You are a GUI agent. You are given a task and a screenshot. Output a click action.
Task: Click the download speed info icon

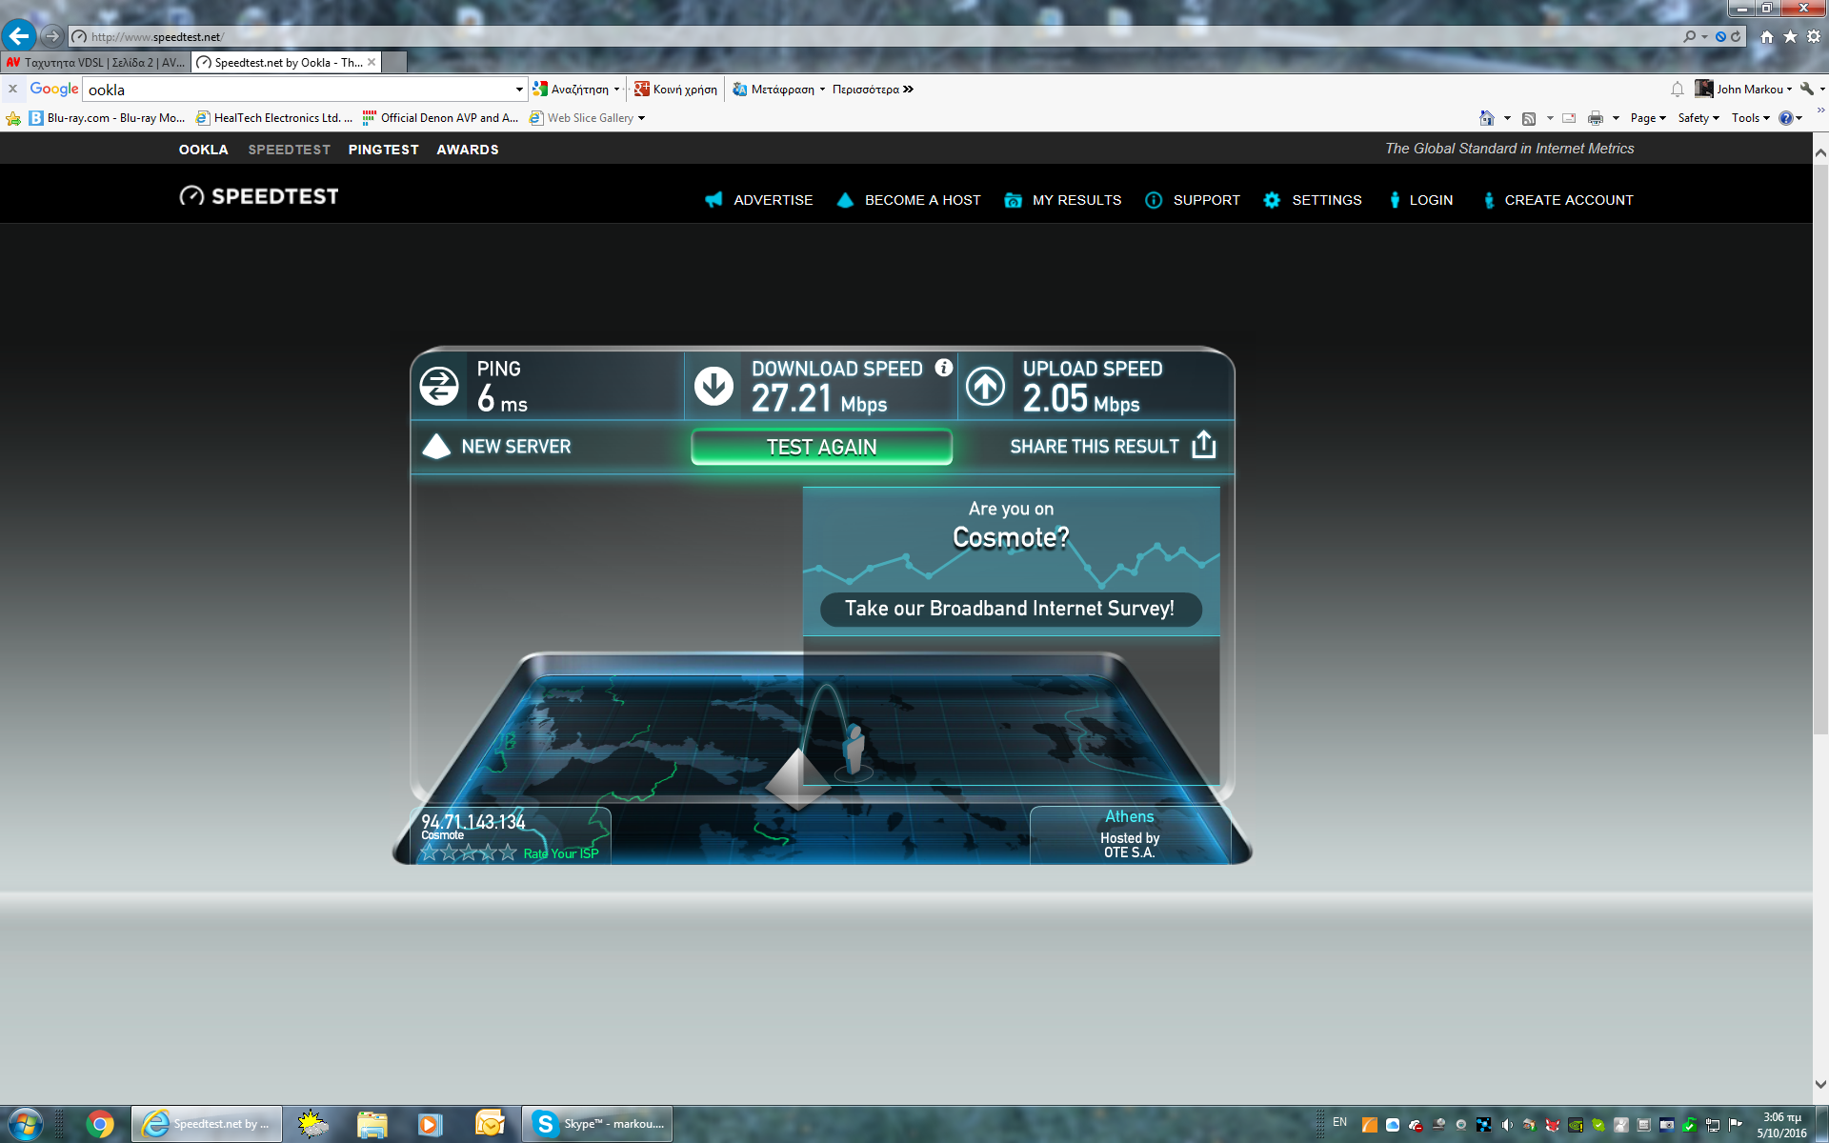[x=944, y=368]
